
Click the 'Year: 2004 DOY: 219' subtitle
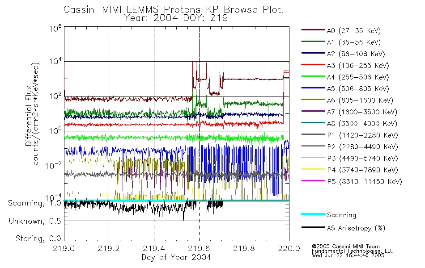pos(176,18)
